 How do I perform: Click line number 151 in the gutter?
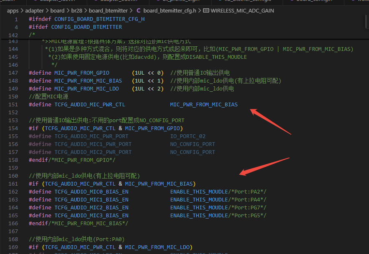coord(13,105)
